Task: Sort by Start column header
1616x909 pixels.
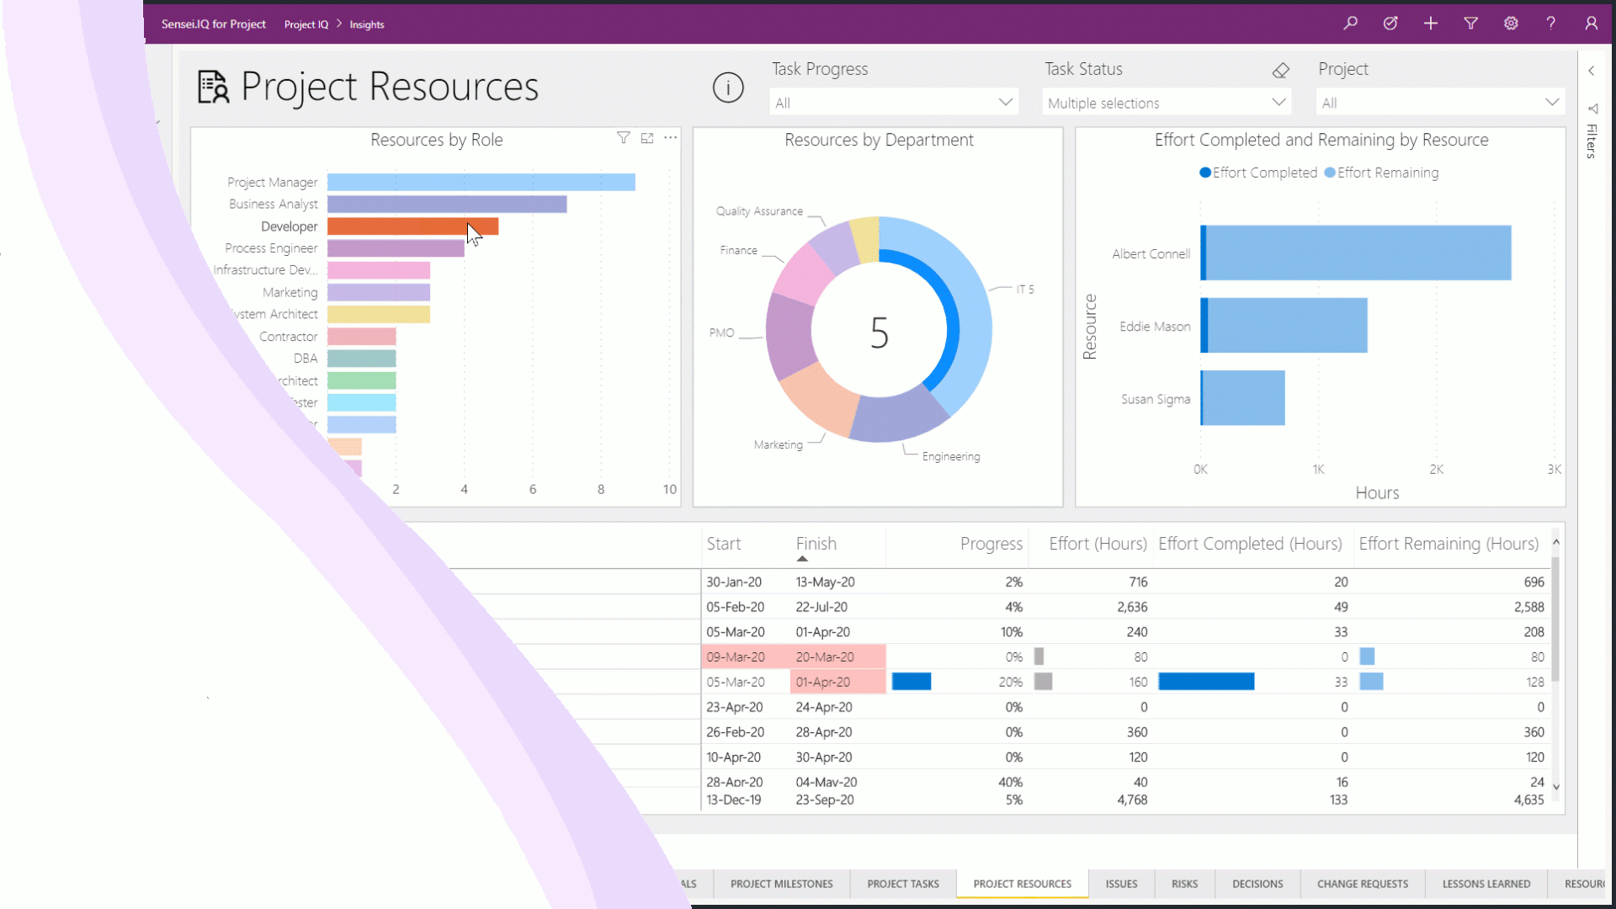Action: pos(724,544)
